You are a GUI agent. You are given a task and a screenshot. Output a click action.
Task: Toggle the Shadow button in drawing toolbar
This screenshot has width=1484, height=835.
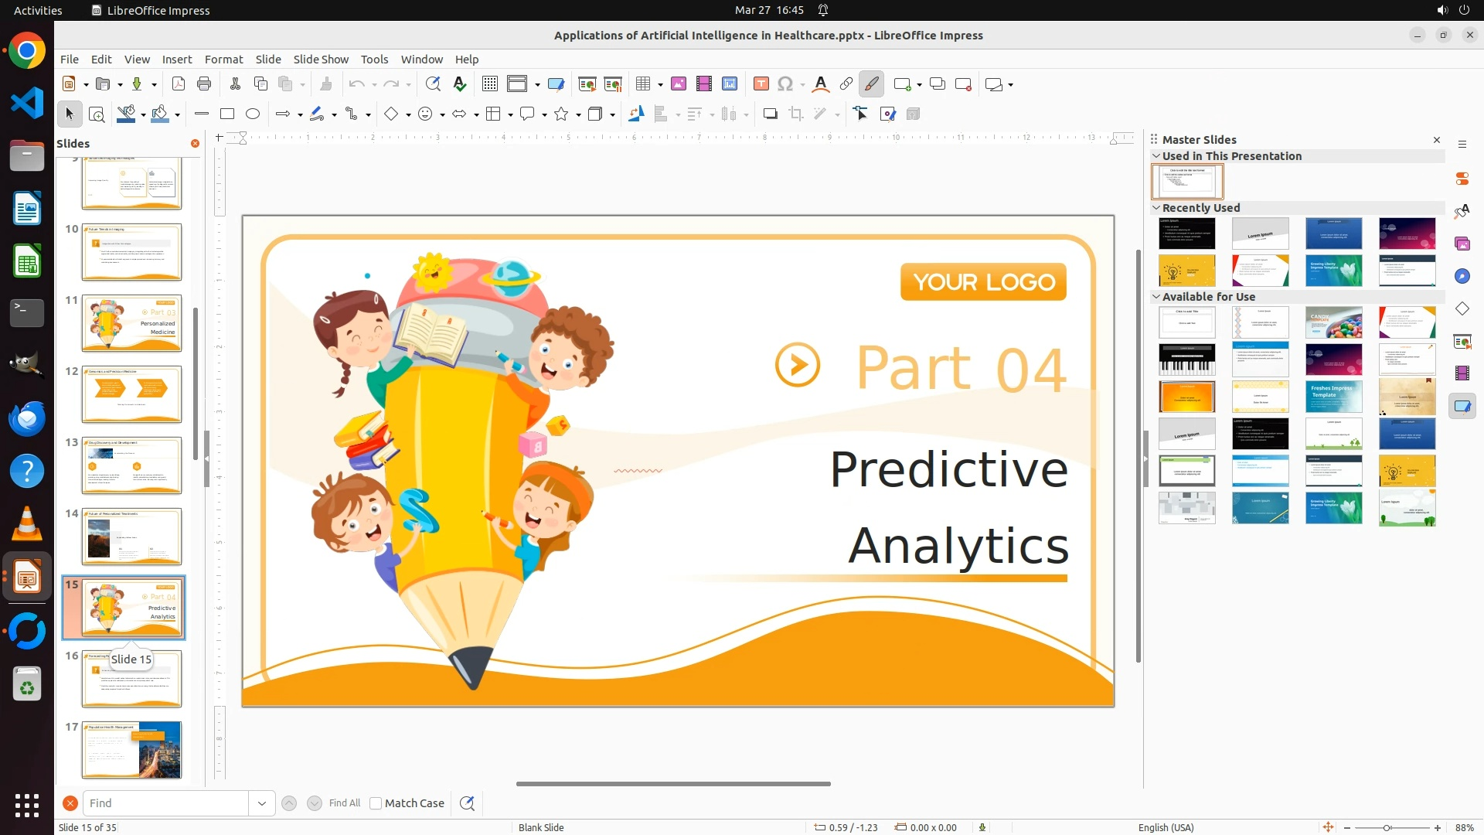tap(770, 114)
